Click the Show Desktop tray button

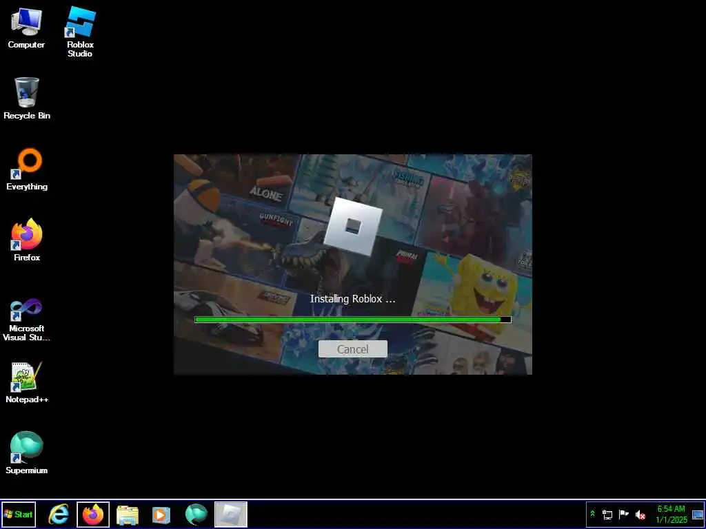[x=698, y=515]
